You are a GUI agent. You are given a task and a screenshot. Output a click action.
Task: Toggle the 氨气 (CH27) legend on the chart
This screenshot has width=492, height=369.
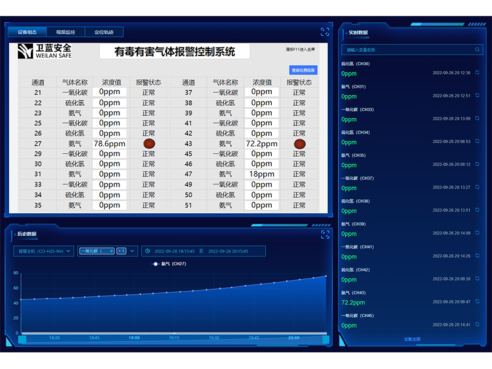coord(170,263)
